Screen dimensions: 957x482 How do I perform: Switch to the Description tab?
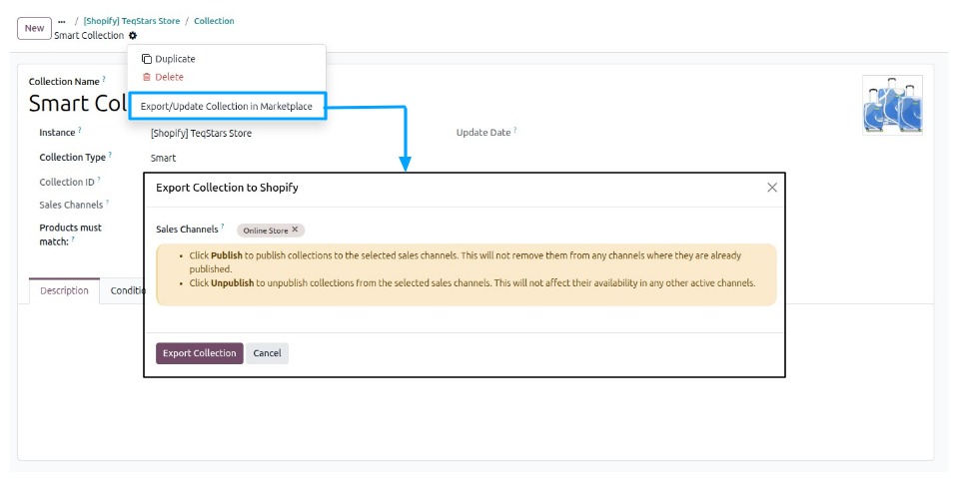tap(64, 290)
